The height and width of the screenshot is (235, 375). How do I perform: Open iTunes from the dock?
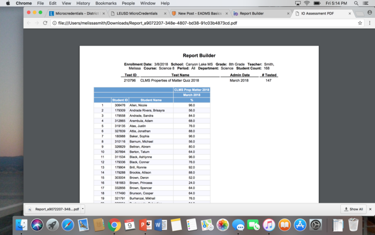click(x=269, y=225)
